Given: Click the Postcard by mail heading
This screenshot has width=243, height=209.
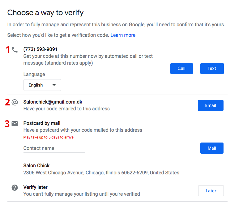Looking at the screenshot, I should [42, 123].
